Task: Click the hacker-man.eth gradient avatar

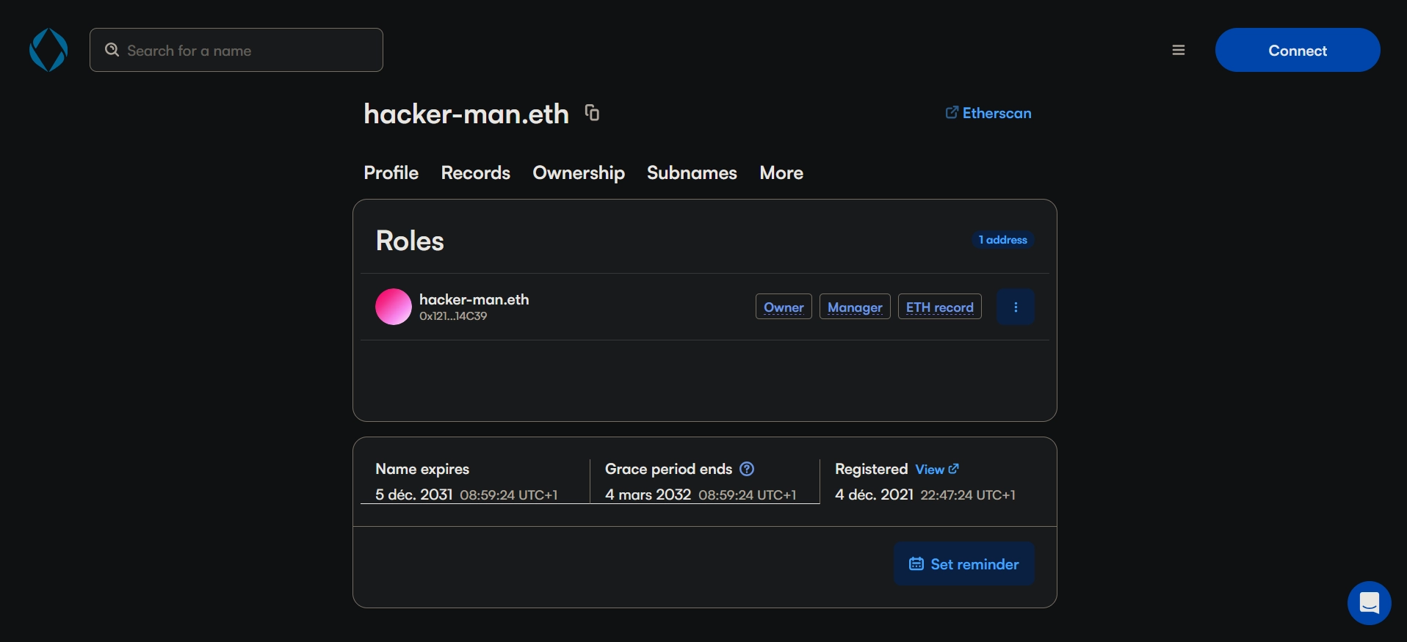Action: click(394, 307)
